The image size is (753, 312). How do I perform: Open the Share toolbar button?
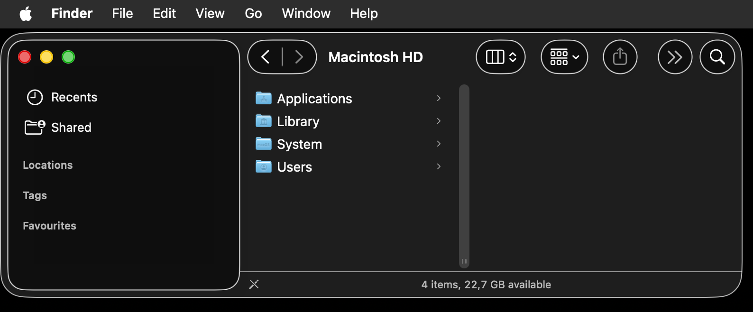coord(620,57)
